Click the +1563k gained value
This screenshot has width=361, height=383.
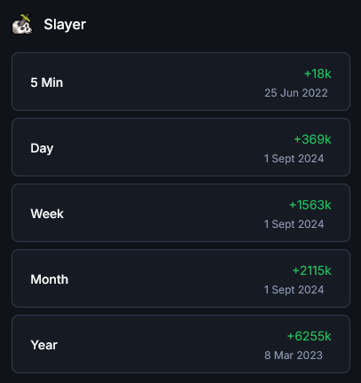tap(310, 205)
